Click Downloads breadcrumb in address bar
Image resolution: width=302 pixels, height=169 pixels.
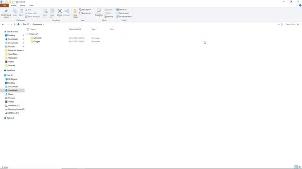coord(37,24)
